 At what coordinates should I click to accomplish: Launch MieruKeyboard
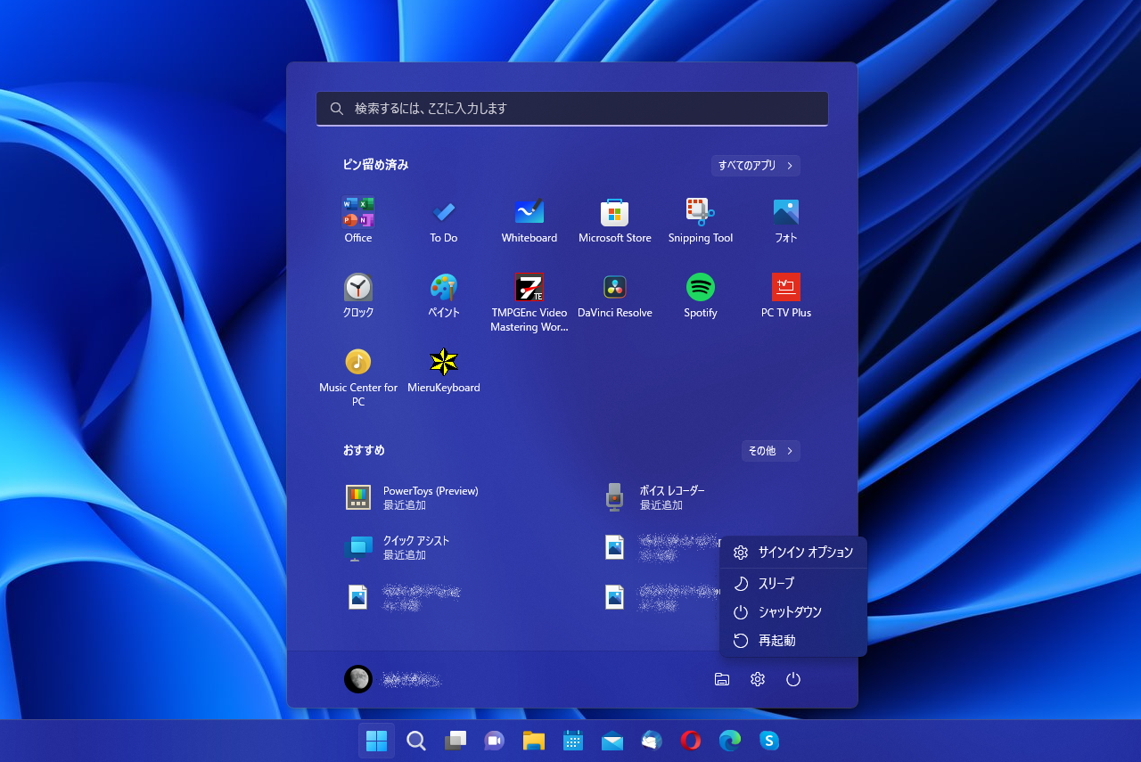(x=444, y=370)
